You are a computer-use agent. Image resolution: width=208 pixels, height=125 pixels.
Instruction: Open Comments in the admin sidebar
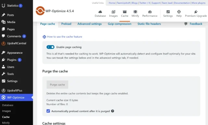(x=14, y=36)
